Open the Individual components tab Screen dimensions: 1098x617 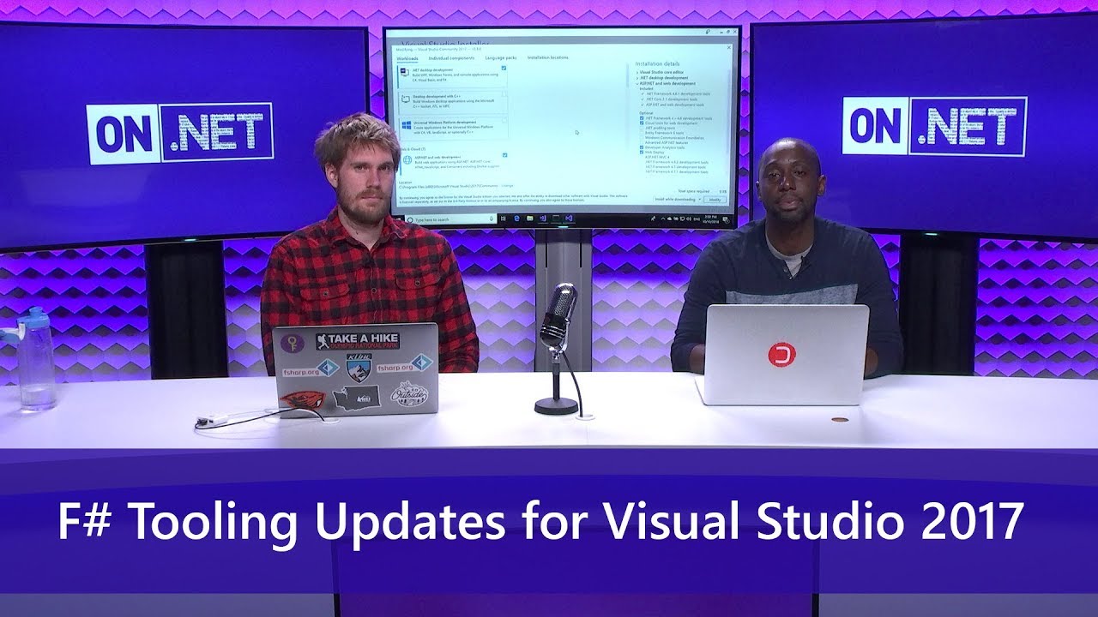(x=451, y=58)
